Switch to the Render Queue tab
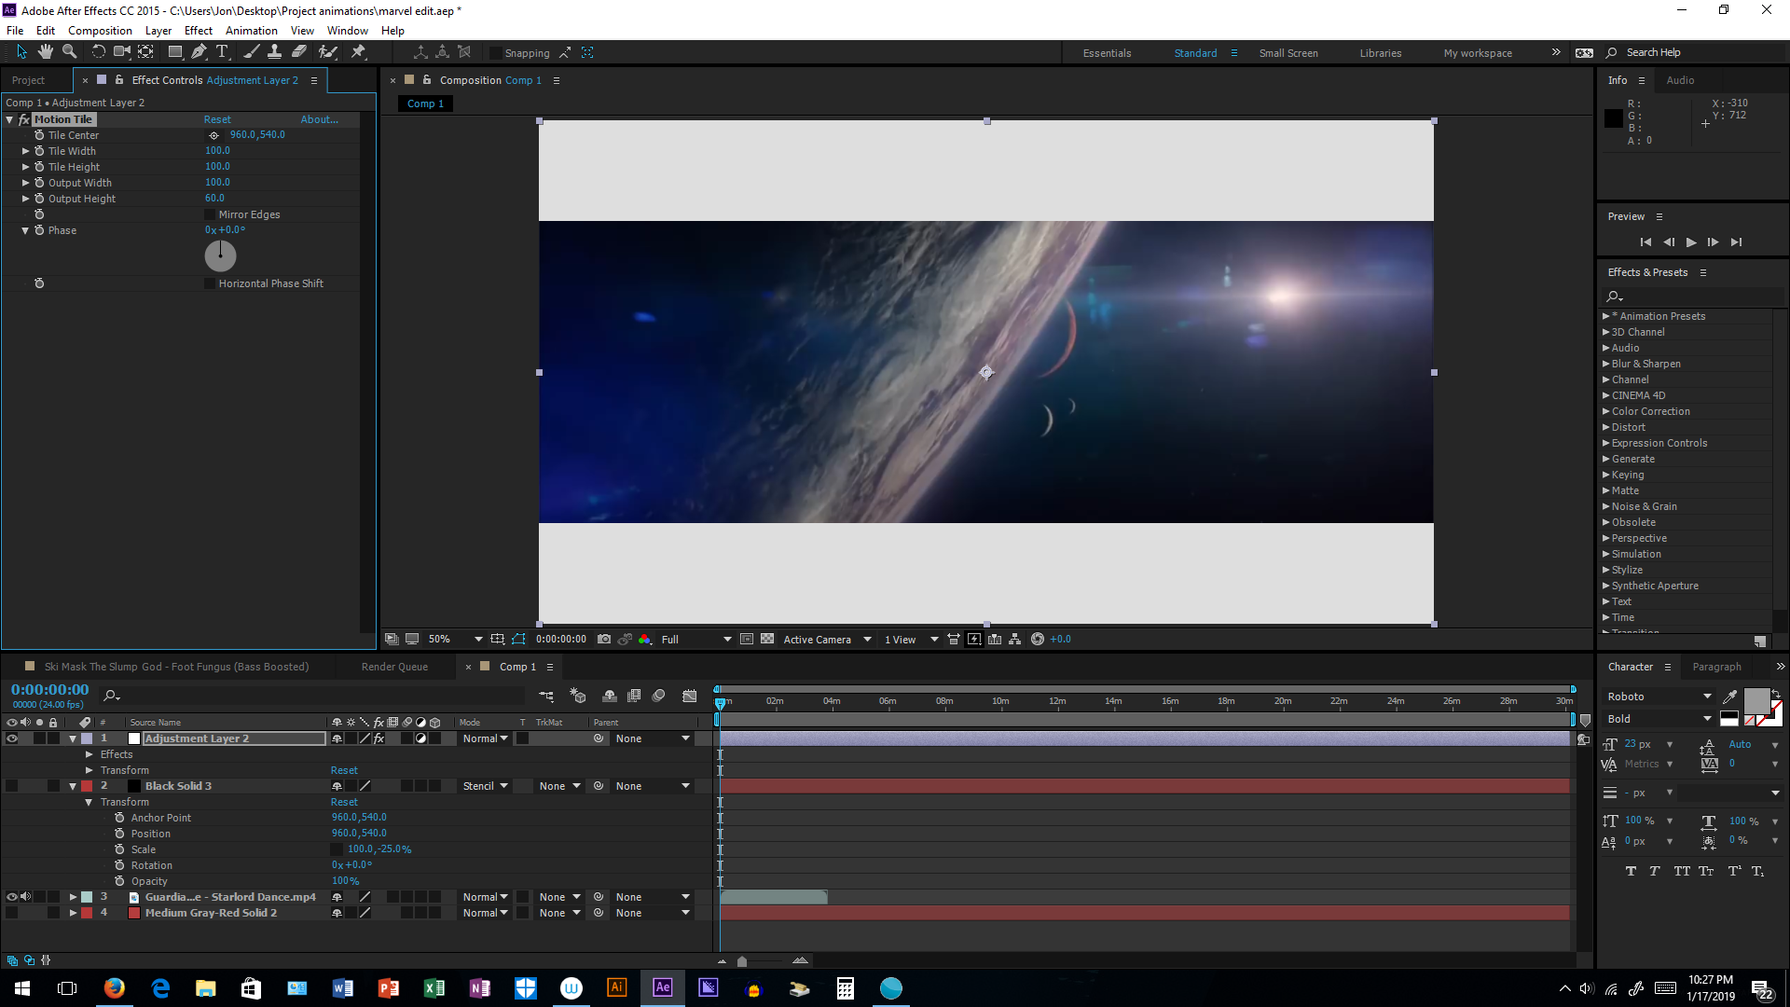 coord(394,667)
